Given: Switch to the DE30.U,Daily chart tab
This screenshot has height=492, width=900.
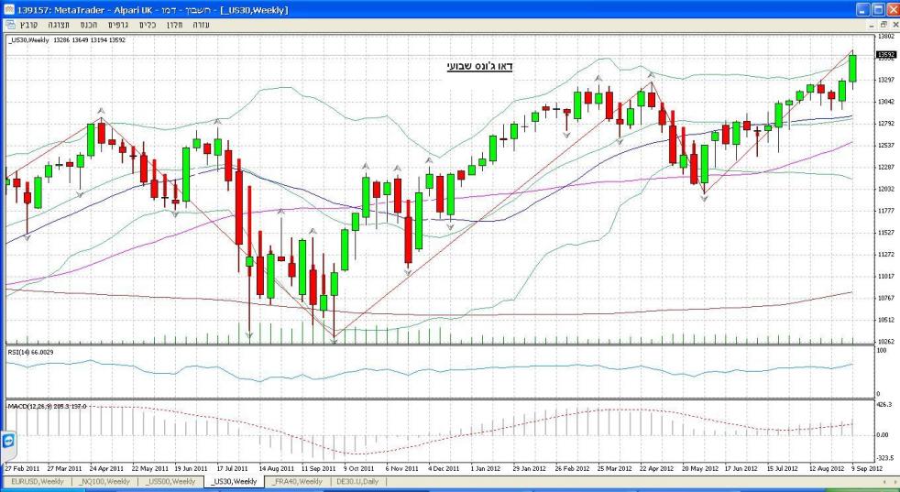Looking at the screenshot, I should pos(361,481).
